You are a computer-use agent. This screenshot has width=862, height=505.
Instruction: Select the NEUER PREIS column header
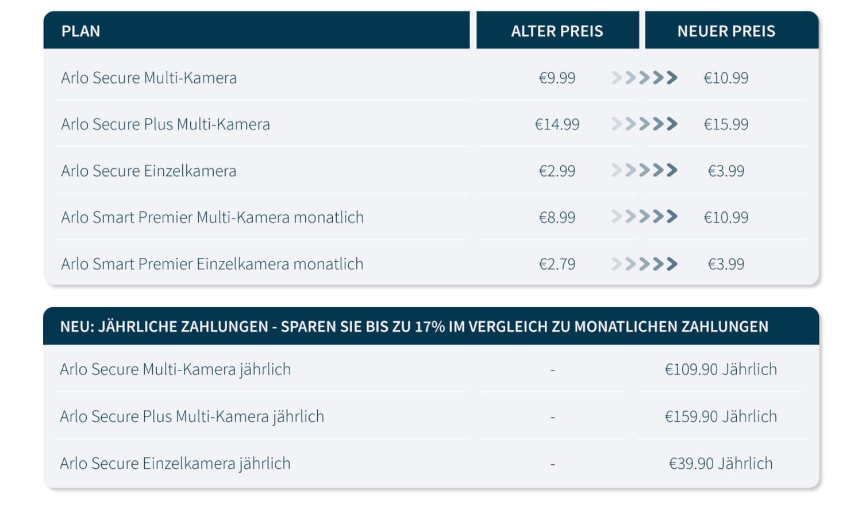pyautogui.click(x=726, y=31)
